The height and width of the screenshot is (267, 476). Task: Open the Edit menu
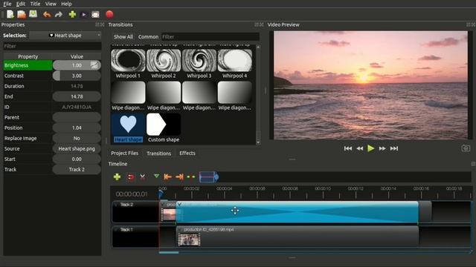[21, 4]
